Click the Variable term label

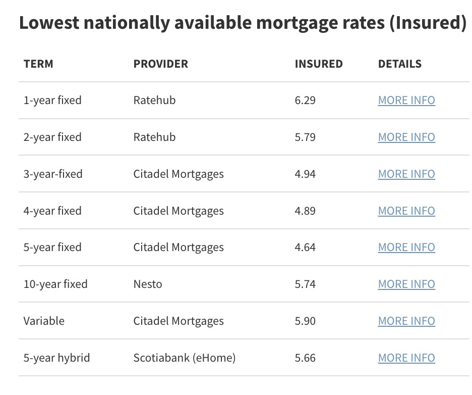[x=44, y=321]
